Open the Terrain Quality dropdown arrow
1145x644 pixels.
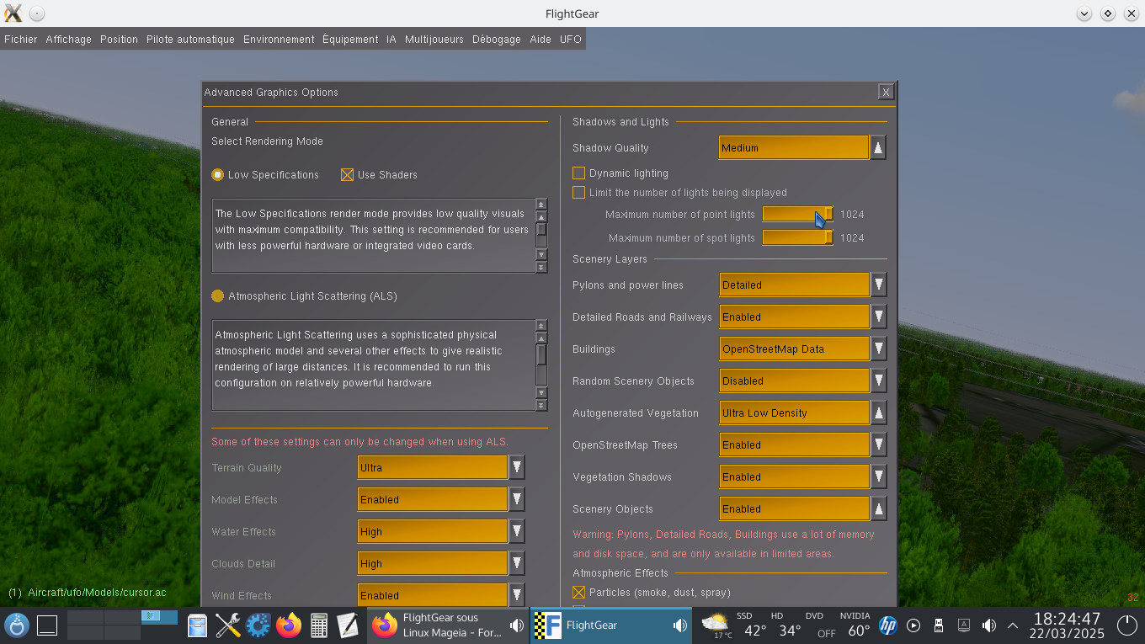point(517,468)
